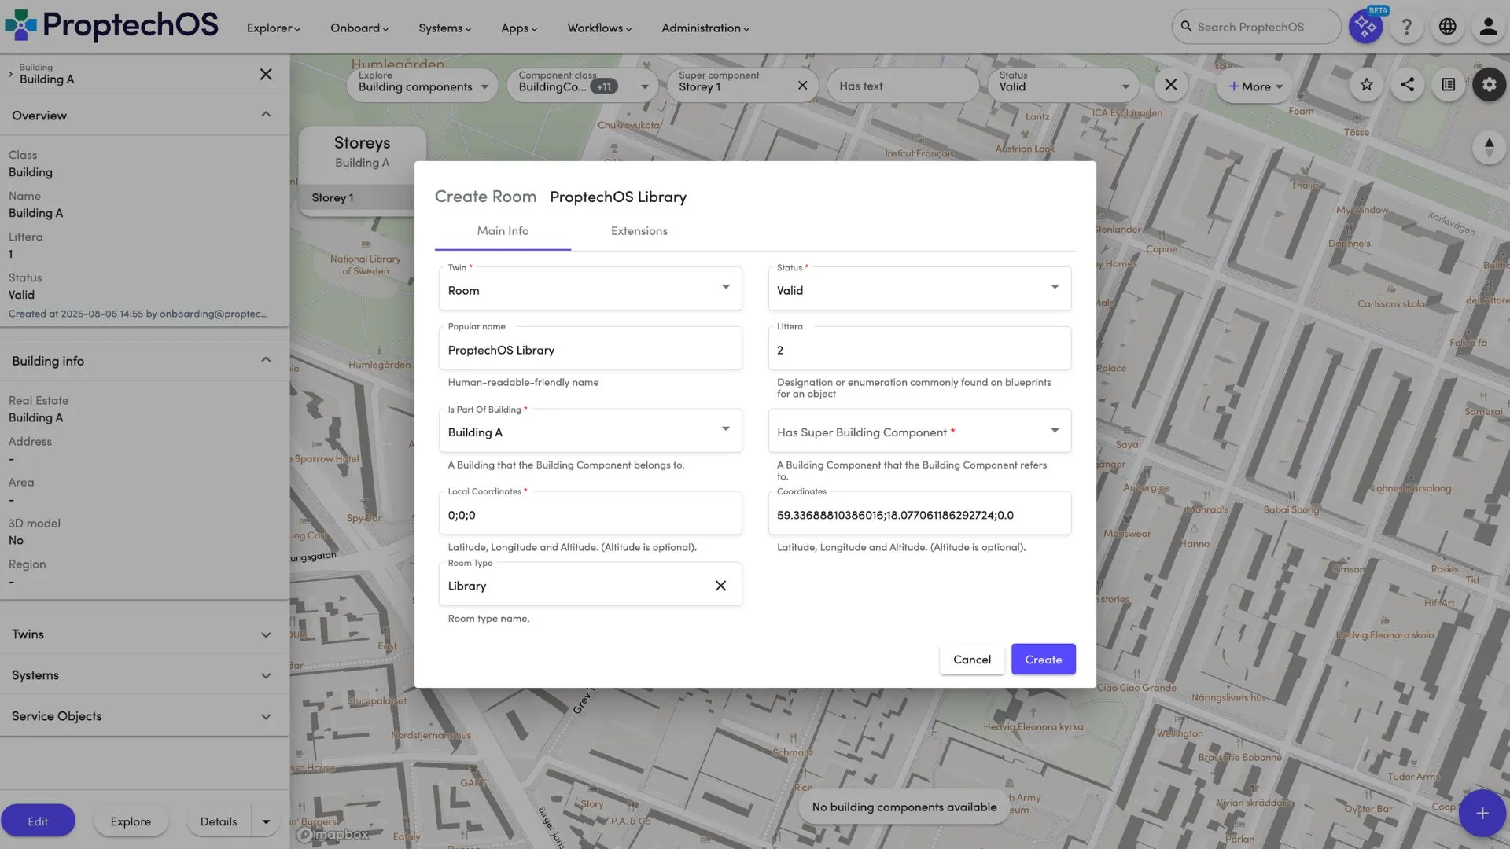This screenshot has width=1510, height=849.
Task: Click the Popular name input field
Action: tap(590, 349)
